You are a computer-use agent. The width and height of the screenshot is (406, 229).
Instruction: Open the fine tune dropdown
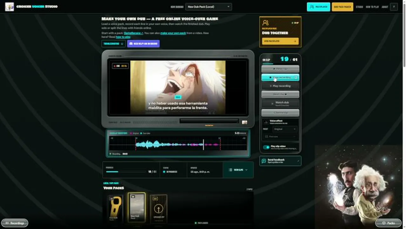280,136
